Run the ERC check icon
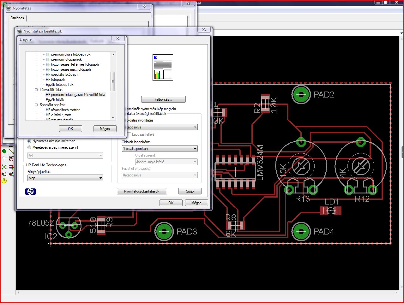 [4, 174]
